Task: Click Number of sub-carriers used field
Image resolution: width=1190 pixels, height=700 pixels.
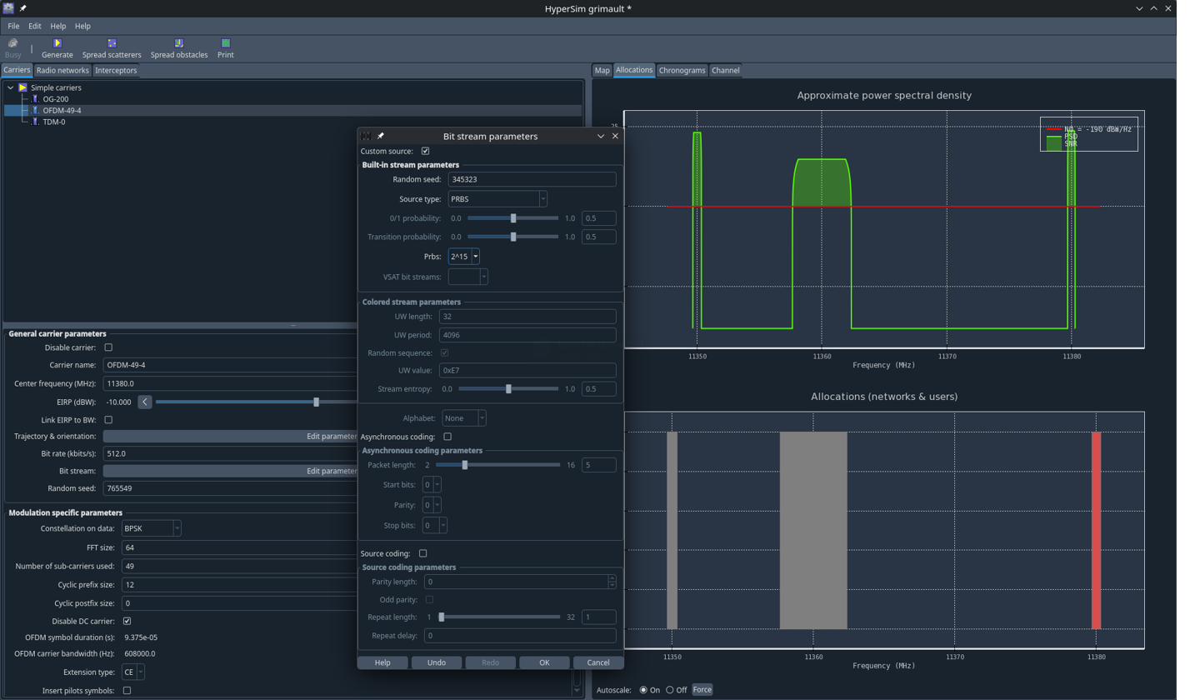Action: tap(239, 567)
